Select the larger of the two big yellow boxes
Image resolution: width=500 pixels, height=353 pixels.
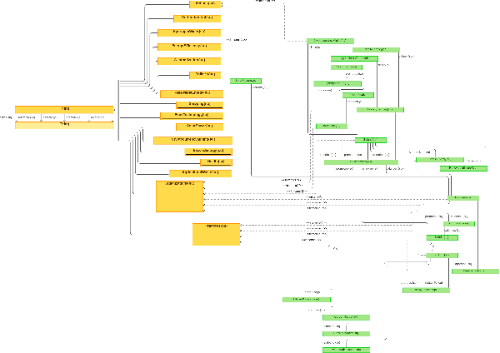(x=180, y=196)
